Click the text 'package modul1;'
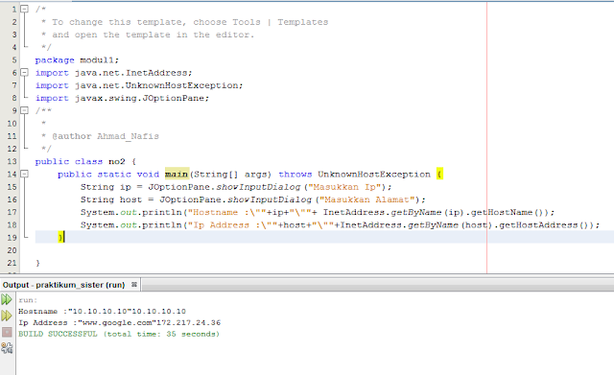Image resolution: width=614 pixels, height=375 pixels. click(x=77, y=60)
